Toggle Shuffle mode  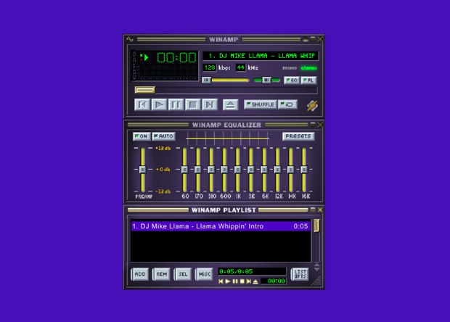pyautogui.click(x=261, y=104)
